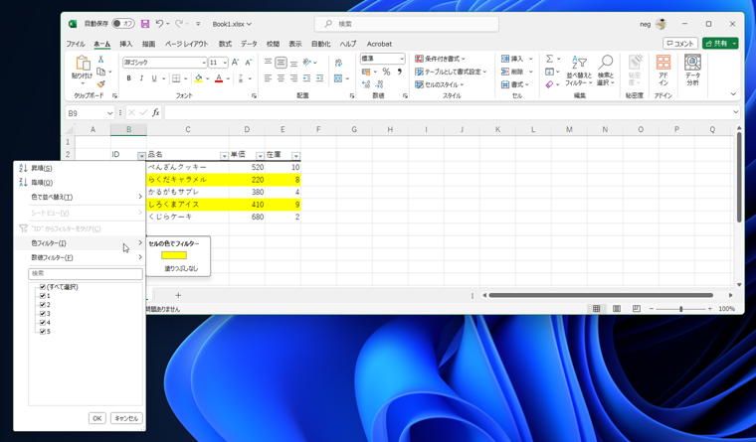Viewport: 756px width, 442px height.
Task: Toggle Underline formatting
Action: point(154,78)
